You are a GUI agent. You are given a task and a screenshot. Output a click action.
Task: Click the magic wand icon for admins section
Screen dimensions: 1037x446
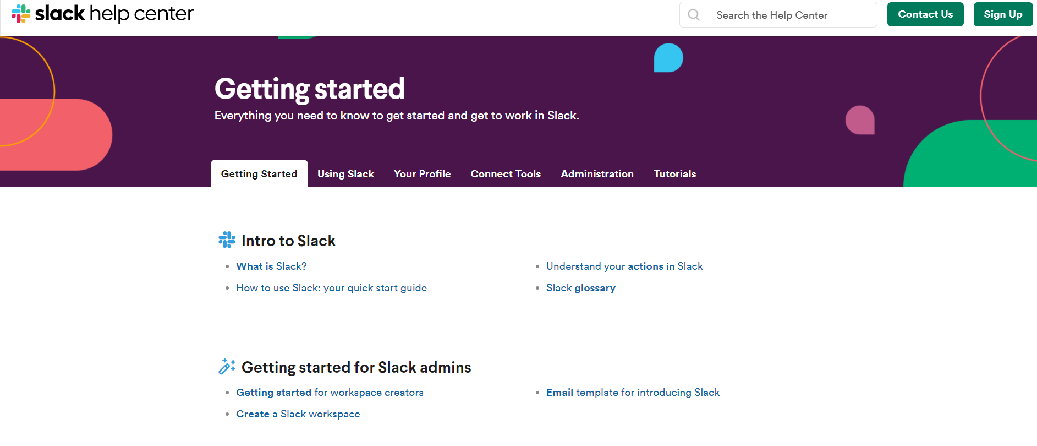[x=227, y=366]
